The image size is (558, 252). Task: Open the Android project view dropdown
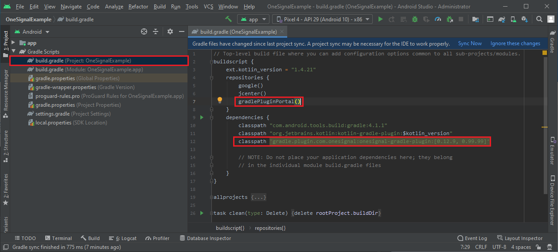(32, 32)
